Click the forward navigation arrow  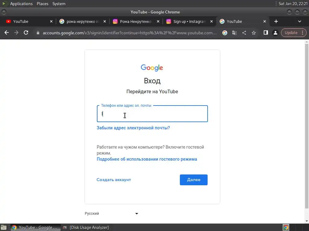coord(16,32)
